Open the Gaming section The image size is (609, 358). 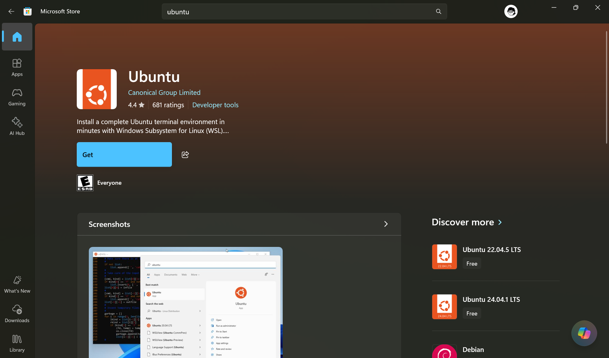[17, 97]
